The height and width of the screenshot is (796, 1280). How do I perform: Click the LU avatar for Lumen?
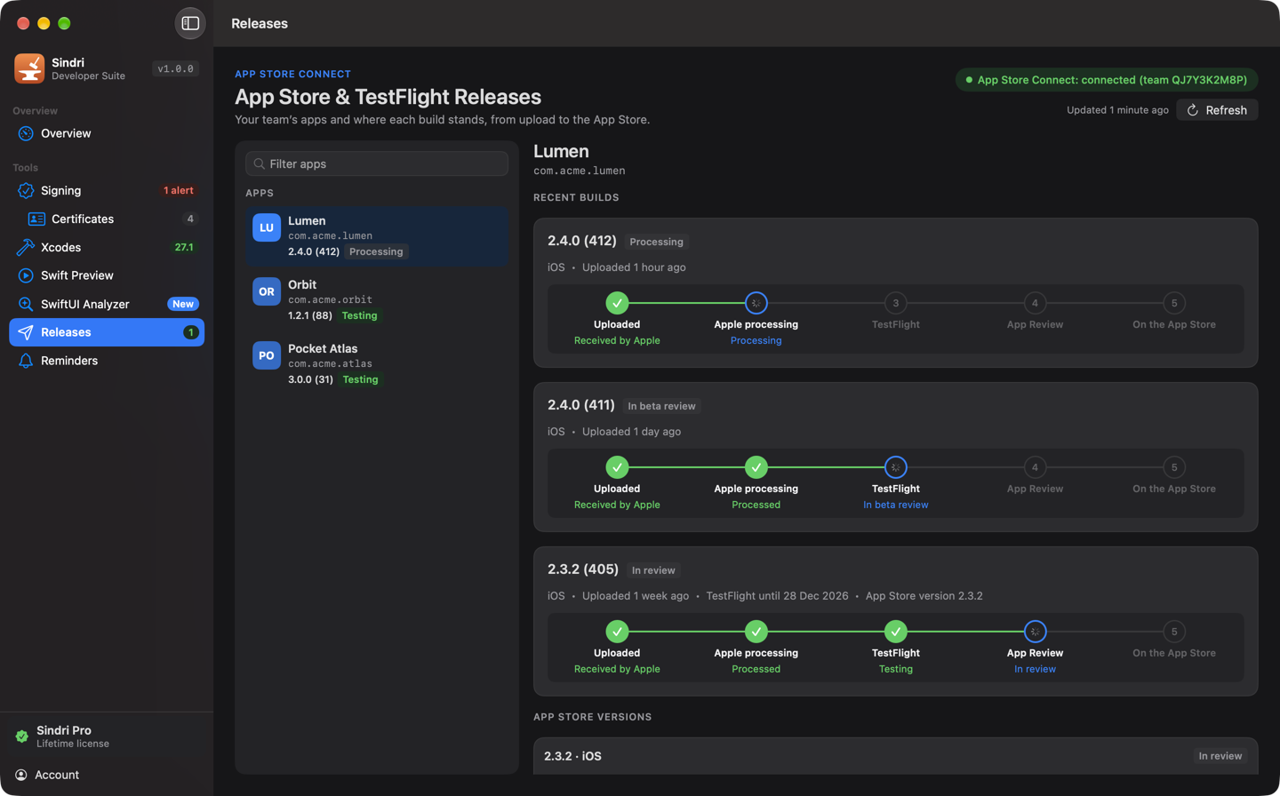(267, 227)
